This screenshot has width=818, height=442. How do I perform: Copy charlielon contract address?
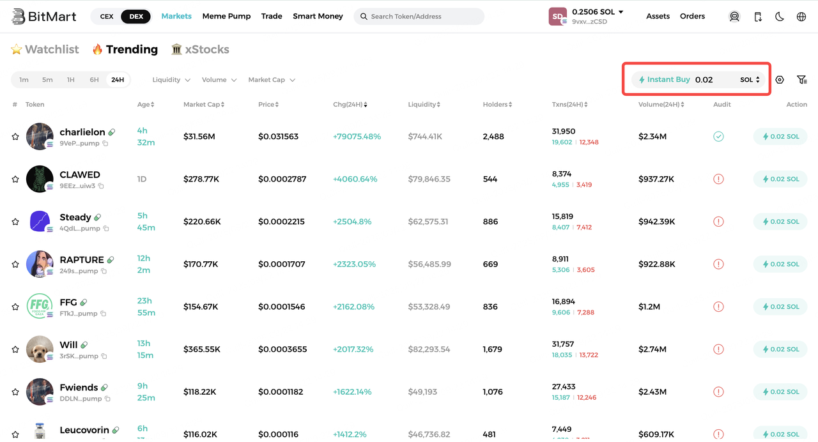[x=105, y=144]
